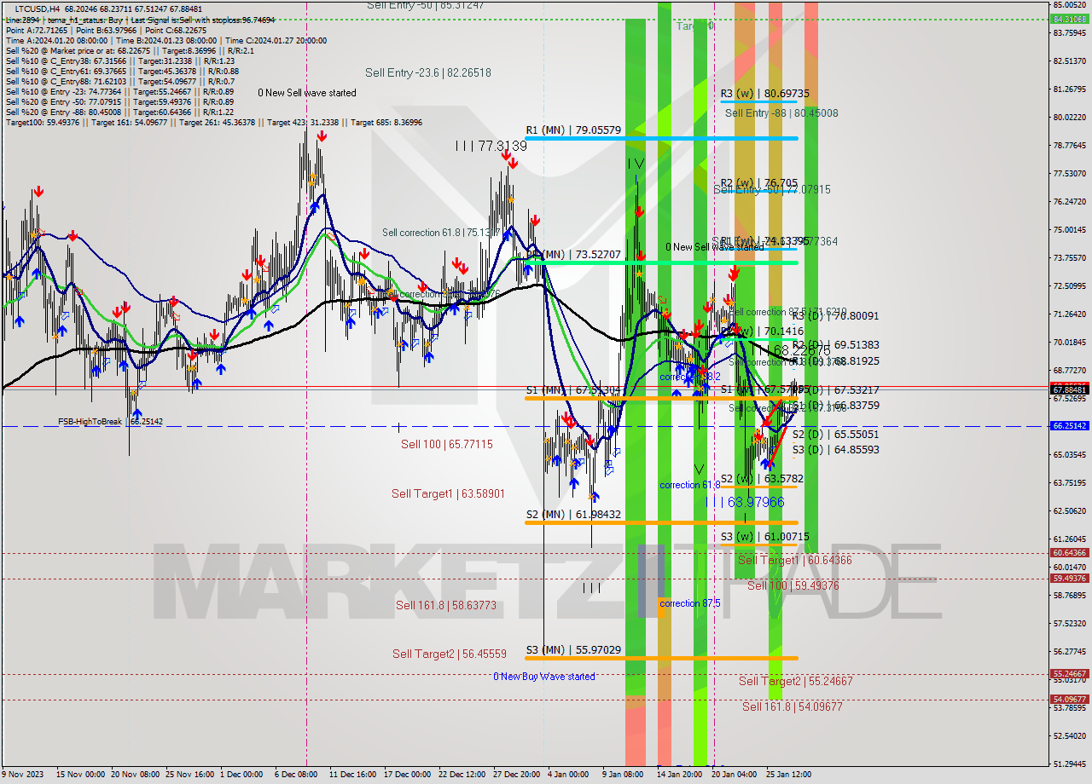1092x784 pixels.
Task: Click 'Sell Entry -50 | 85.31247' label
Action: 425,5
